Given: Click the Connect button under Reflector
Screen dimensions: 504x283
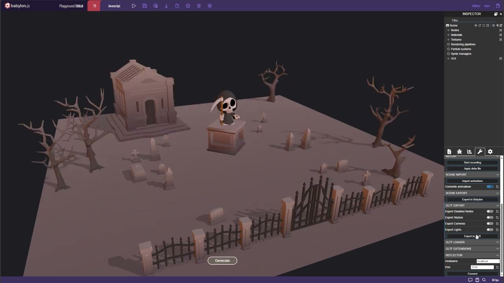Looking at the screenshot, I should [x=472, y=274].
